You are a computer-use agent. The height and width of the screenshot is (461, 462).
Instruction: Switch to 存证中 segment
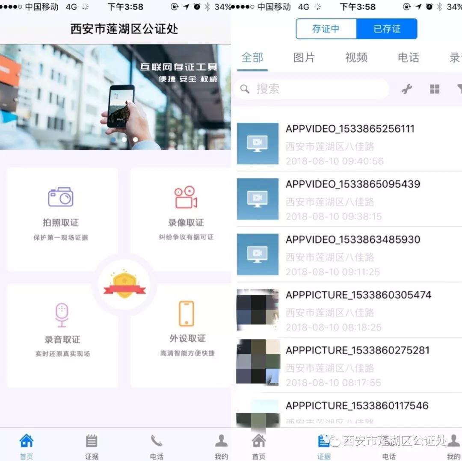tap(326, 29)
